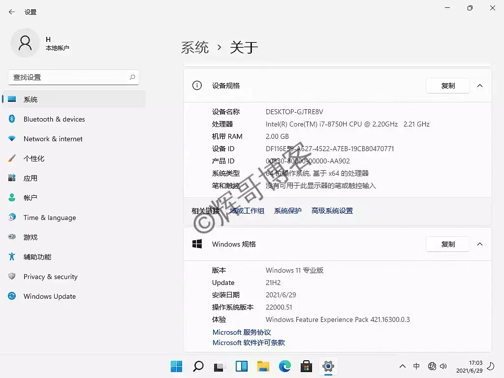
Task: Launch Microsoft Edge from taskbar
Action: click(285, 366)
